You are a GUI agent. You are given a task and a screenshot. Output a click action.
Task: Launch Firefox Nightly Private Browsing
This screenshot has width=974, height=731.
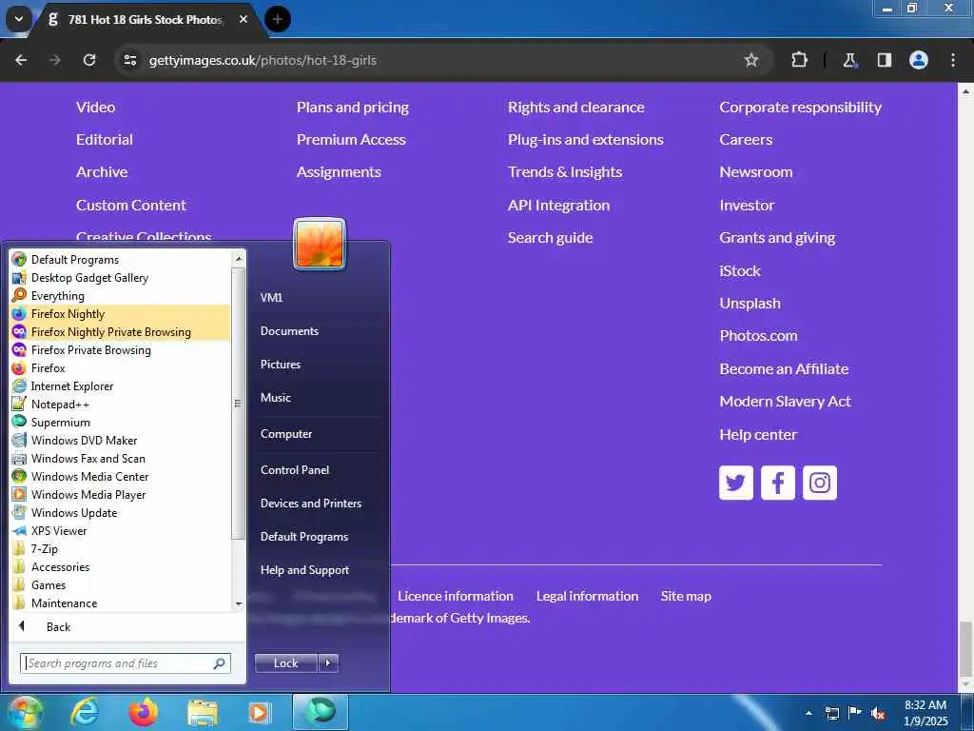click(121, 332)
